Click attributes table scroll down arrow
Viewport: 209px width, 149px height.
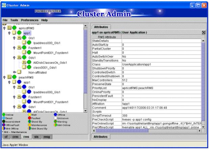click(203, 127)
